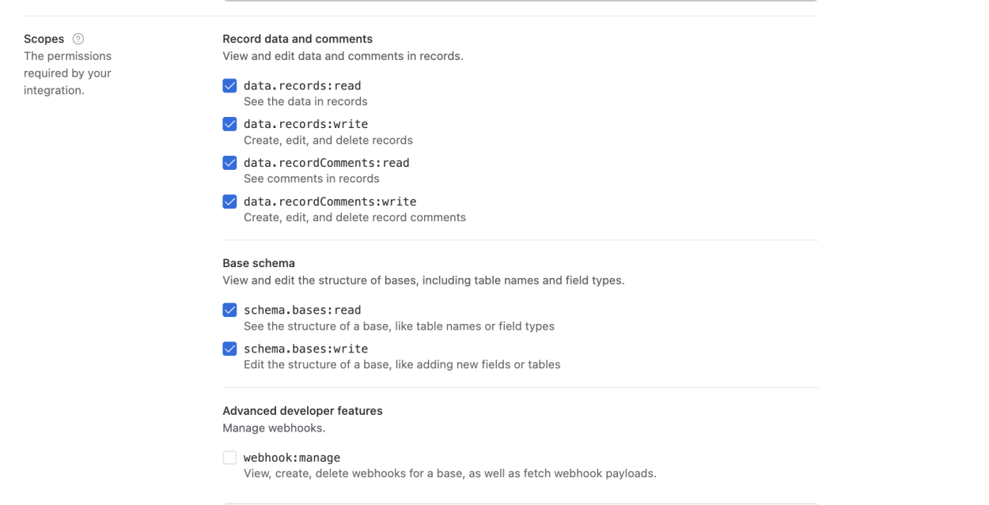This screenshot has width=989, height=505.
Task: Click the schema.bases:read label text
Action: (302, 310)
